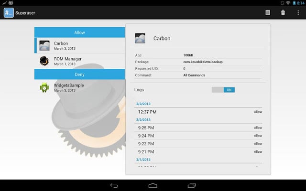This screenshot has width=306, height=191.
Task: Select the ROM Manager top hat icon
Action: [44, 61]
